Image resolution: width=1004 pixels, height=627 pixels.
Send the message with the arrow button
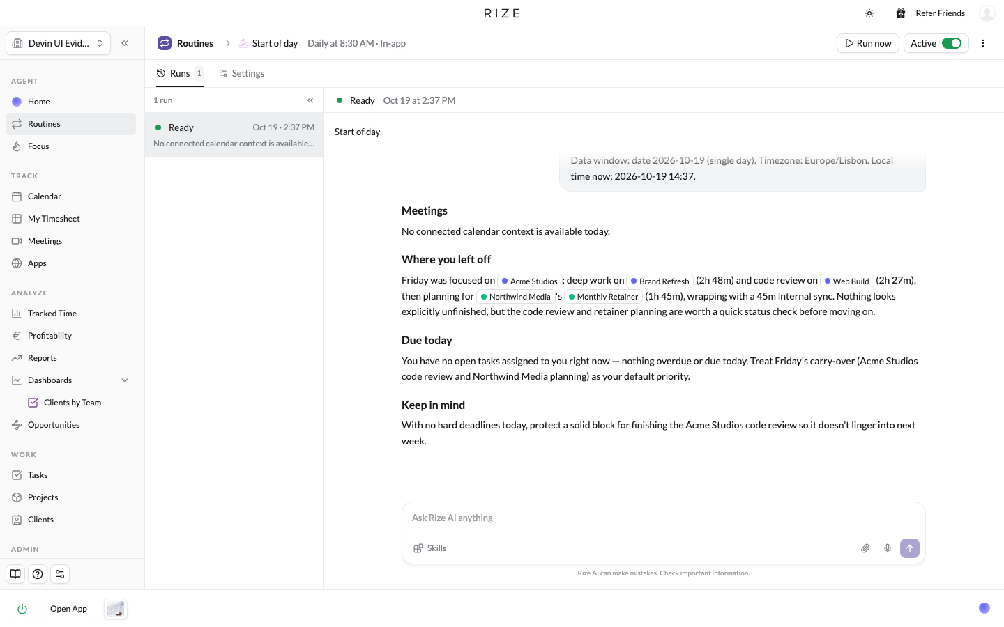pyautogui.click(x=910, y=548)
